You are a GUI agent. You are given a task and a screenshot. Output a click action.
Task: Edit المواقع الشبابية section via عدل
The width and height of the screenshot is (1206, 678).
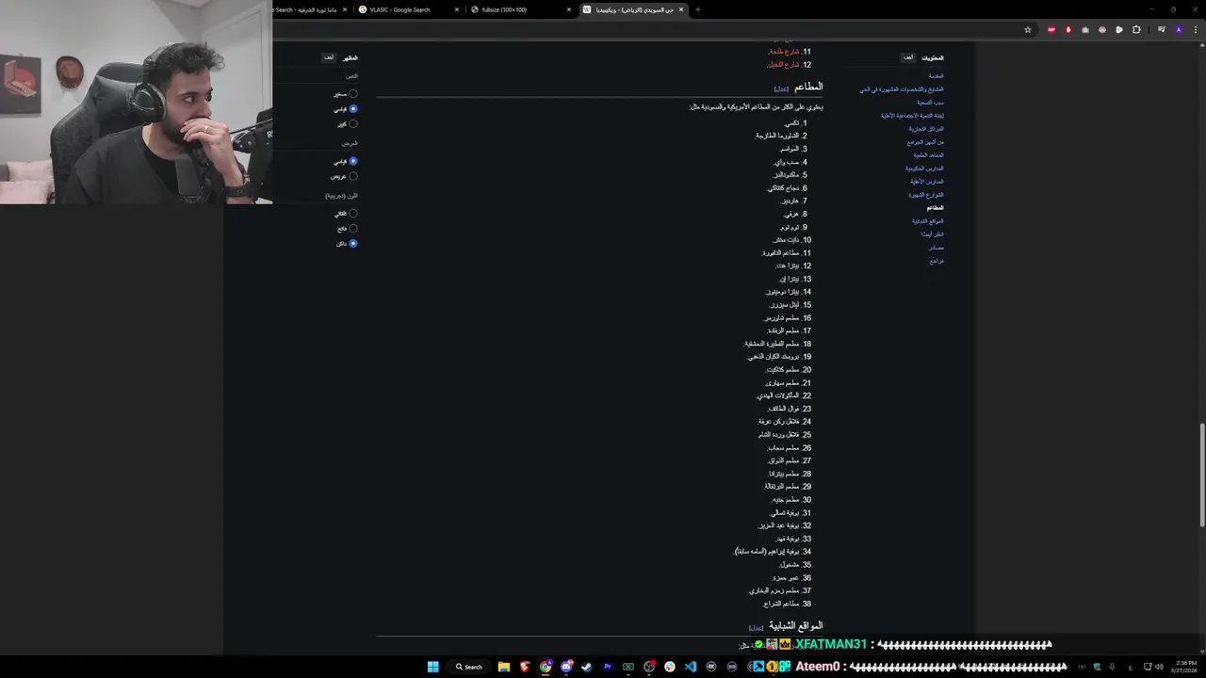click(x=757, y=627)
